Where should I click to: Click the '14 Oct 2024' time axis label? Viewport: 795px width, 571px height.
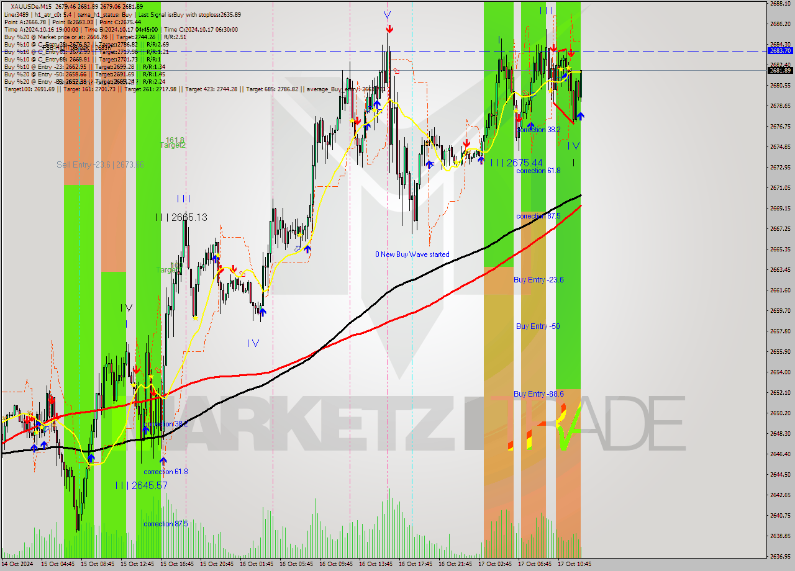[x=18, y=564]
